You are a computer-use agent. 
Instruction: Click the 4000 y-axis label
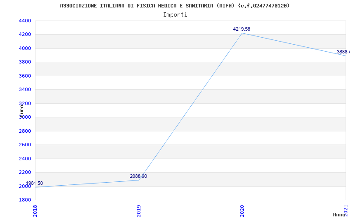coord(25,48)
